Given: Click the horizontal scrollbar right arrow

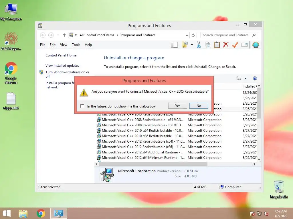Looking at the screenshot, I should [254, 164].
